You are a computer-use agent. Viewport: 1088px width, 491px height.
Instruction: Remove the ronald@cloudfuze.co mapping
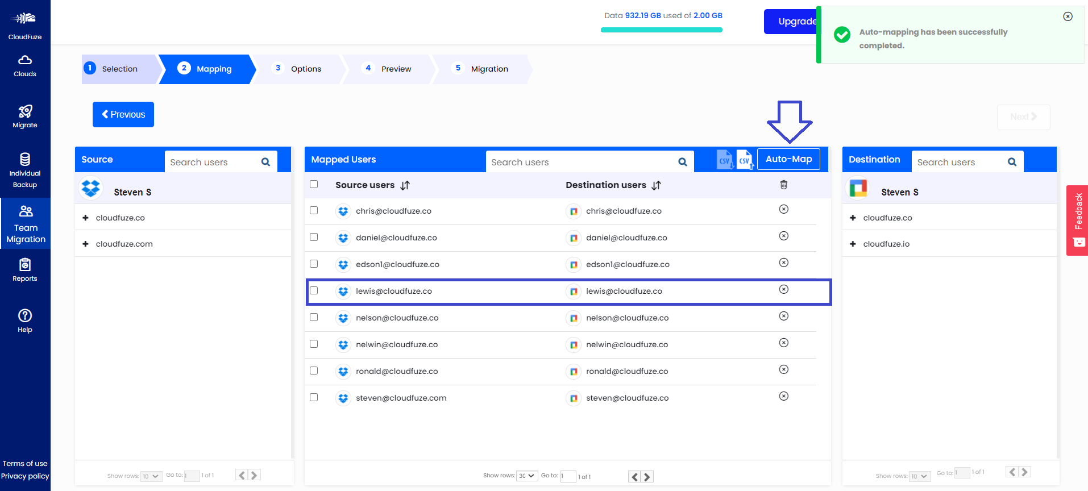pyautogui.click(x=783, y=369)
